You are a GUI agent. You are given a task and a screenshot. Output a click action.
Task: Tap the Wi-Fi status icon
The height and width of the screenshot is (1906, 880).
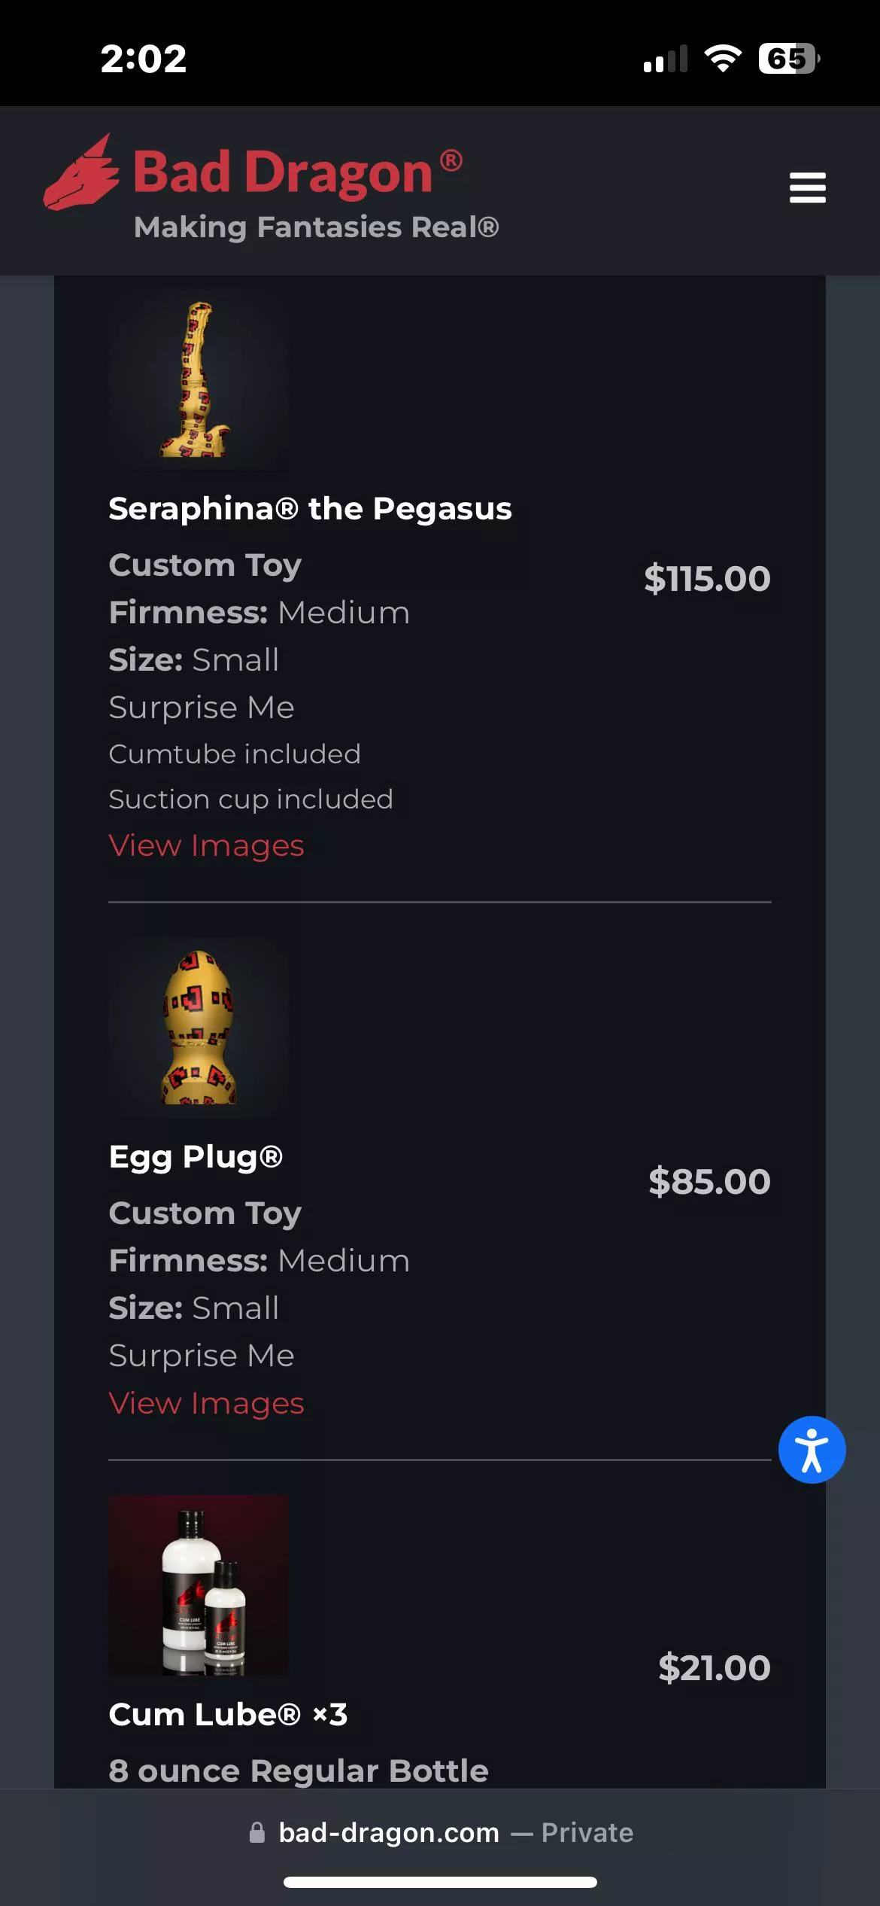click(x=723, y=58)
